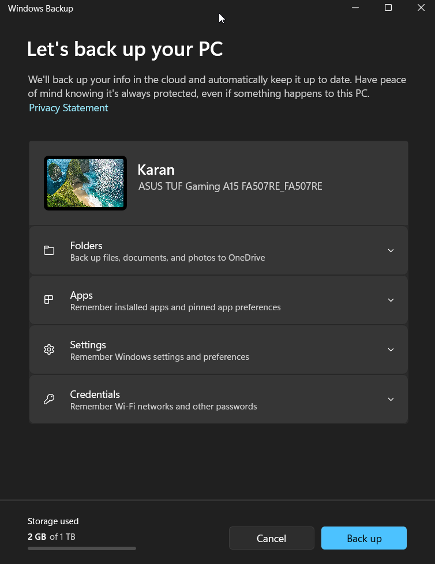The width and height of the screenshot is (435, 564).
Task: Click the Apps grid icon
Action: click(49, 300)
